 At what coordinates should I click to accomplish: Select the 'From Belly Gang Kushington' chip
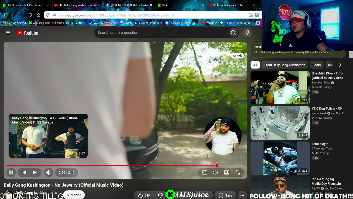point(285,65)
